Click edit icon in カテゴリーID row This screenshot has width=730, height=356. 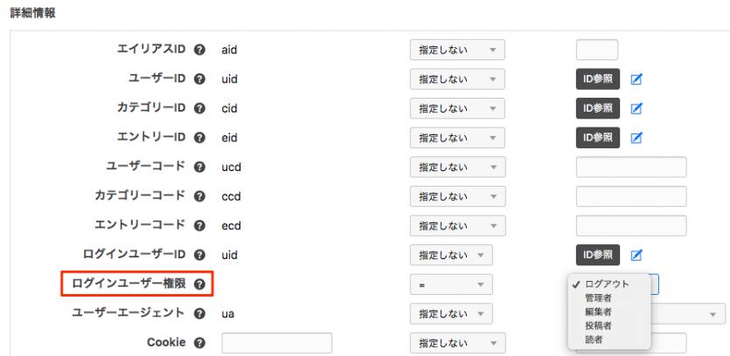point(636,108)
